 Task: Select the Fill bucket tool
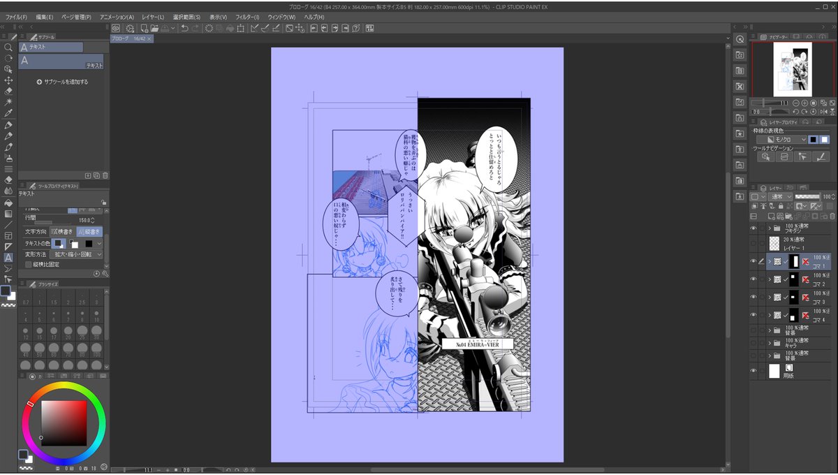8,203
